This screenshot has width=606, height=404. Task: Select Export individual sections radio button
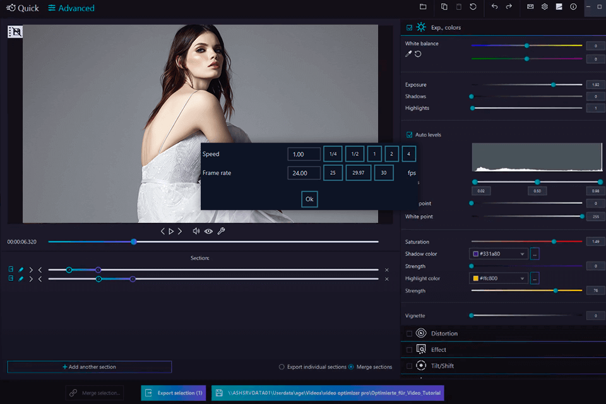[x=282, y=367]
